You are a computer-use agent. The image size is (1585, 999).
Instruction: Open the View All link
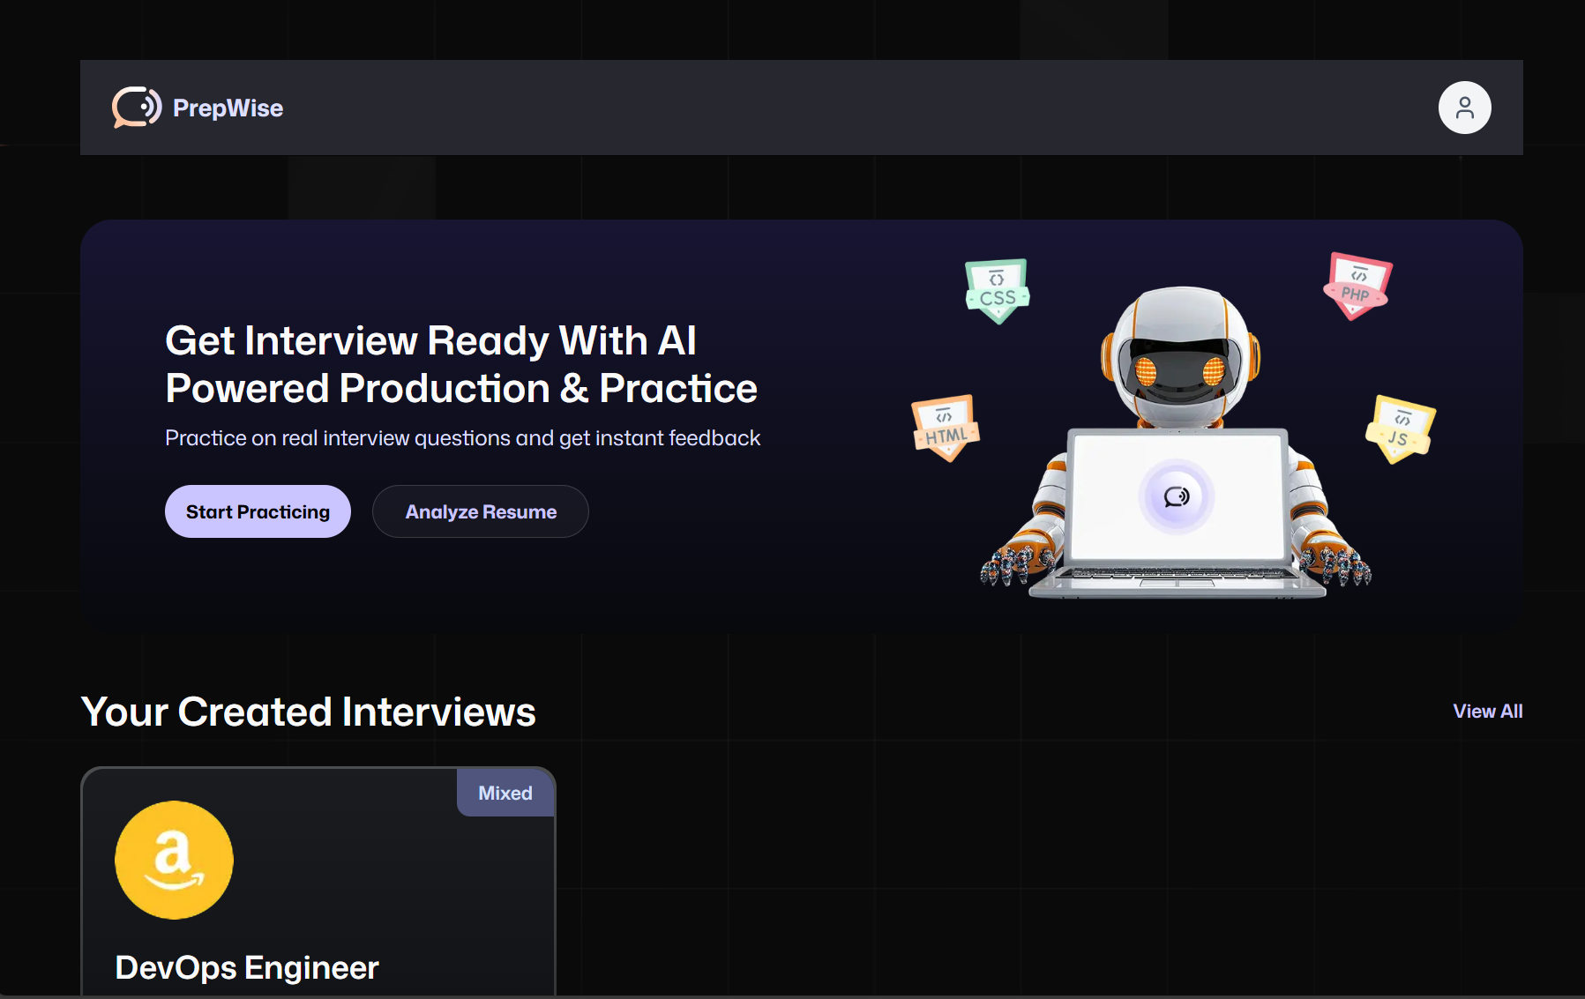1487,711
